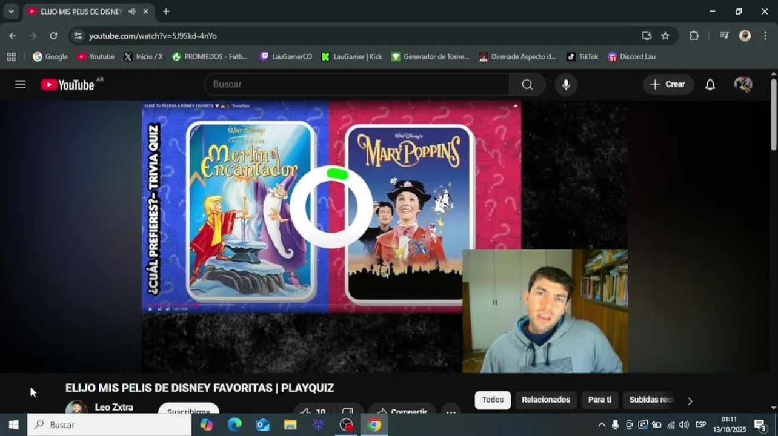Open Google Chrome taskbar icon
Viewport: 778px width, 436px height.
pyautogui.click(x=374, y=424)
